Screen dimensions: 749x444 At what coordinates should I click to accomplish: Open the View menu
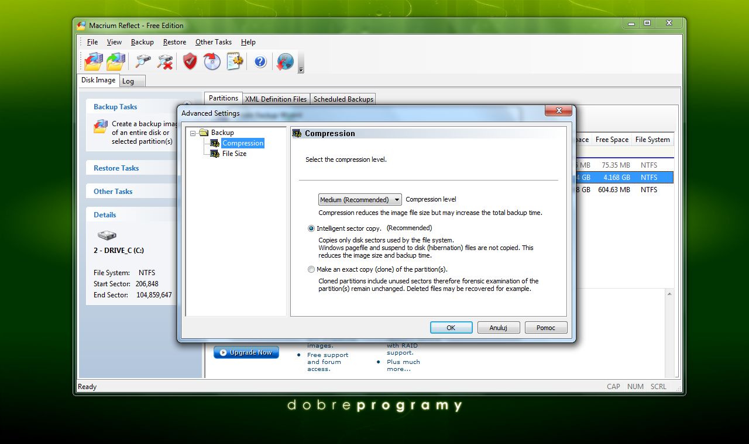click(114, 42)
